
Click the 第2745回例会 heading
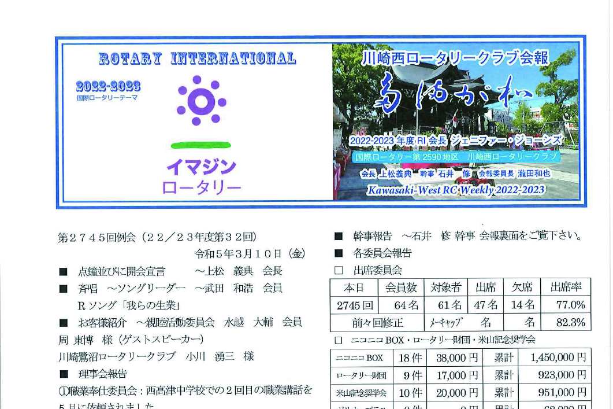157,237
